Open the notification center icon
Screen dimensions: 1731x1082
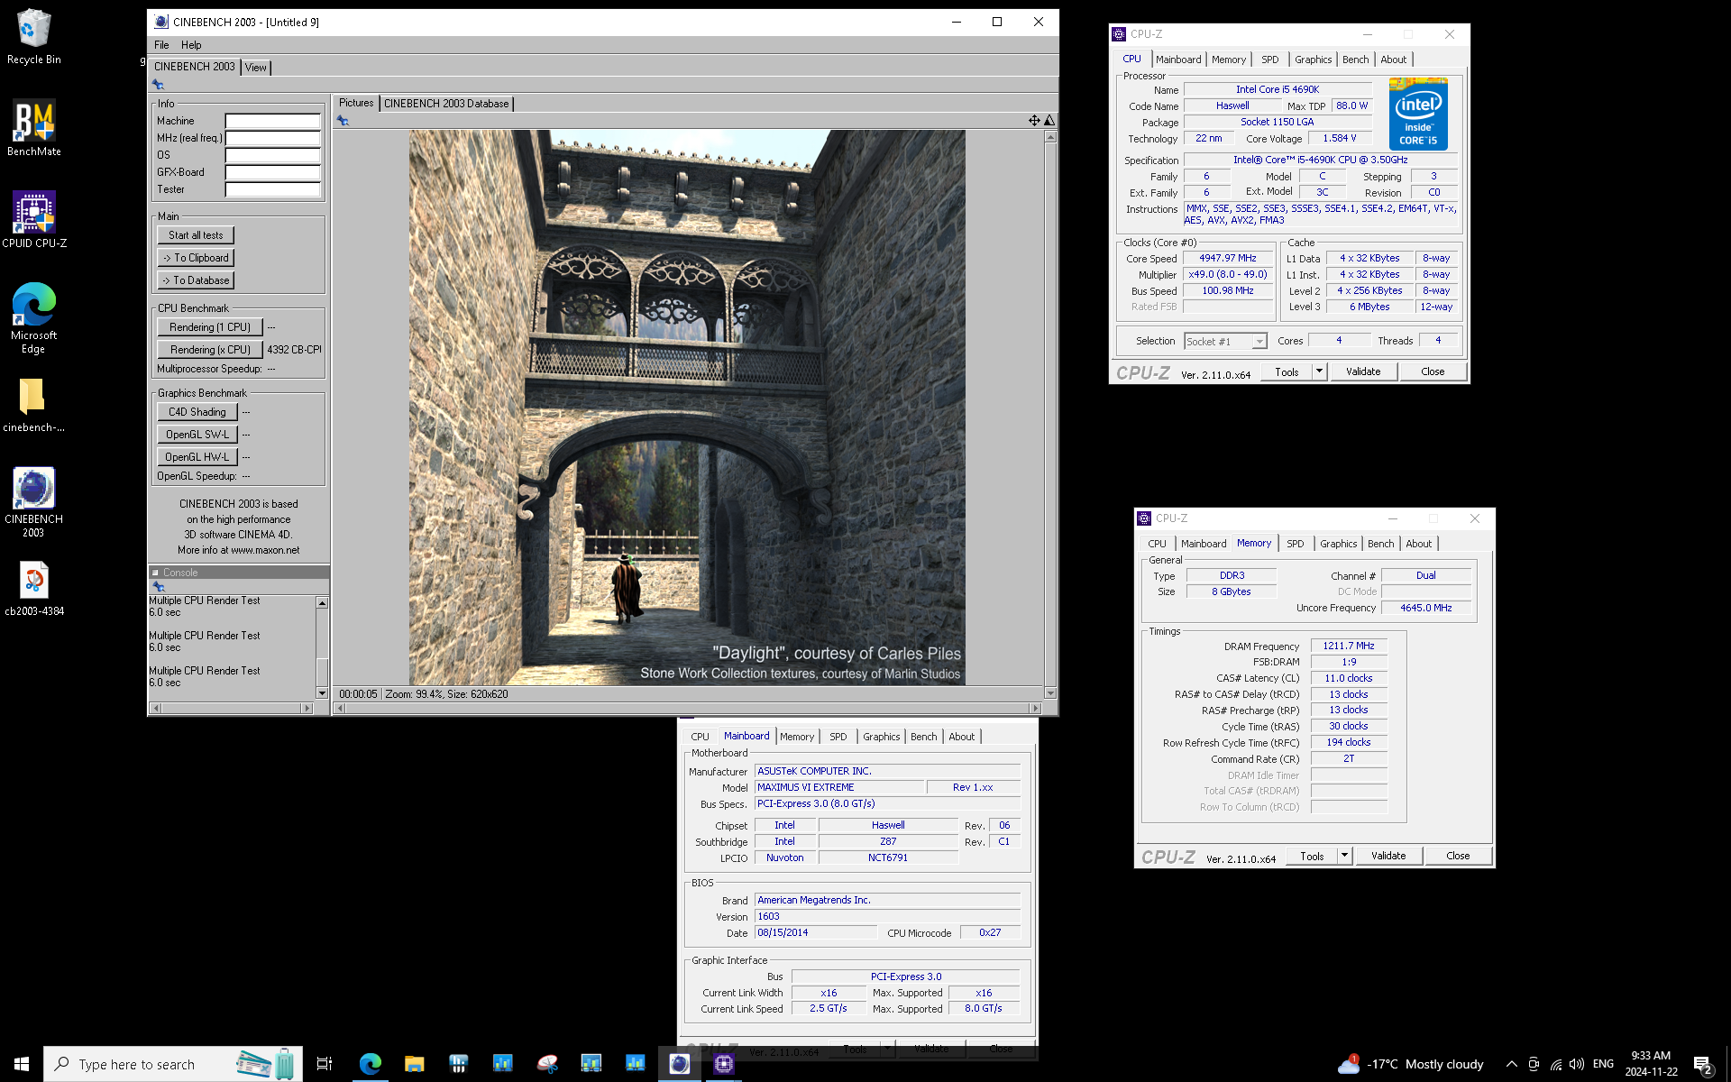pyautogui.click(x=1702, y=1065)
